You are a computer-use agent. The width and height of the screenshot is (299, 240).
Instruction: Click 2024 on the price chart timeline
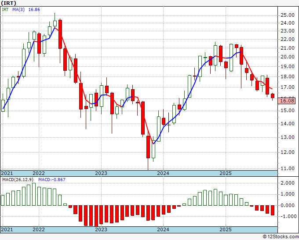pos(163,173)
